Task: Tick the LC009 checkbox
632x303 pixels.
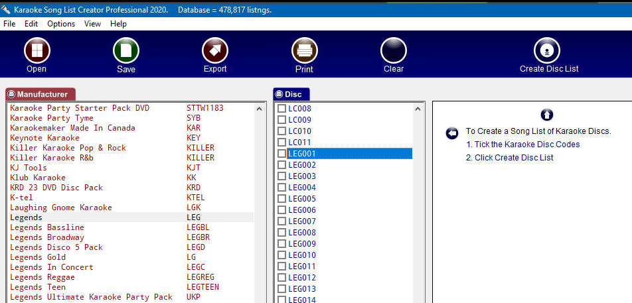Action: coord(281,120)
